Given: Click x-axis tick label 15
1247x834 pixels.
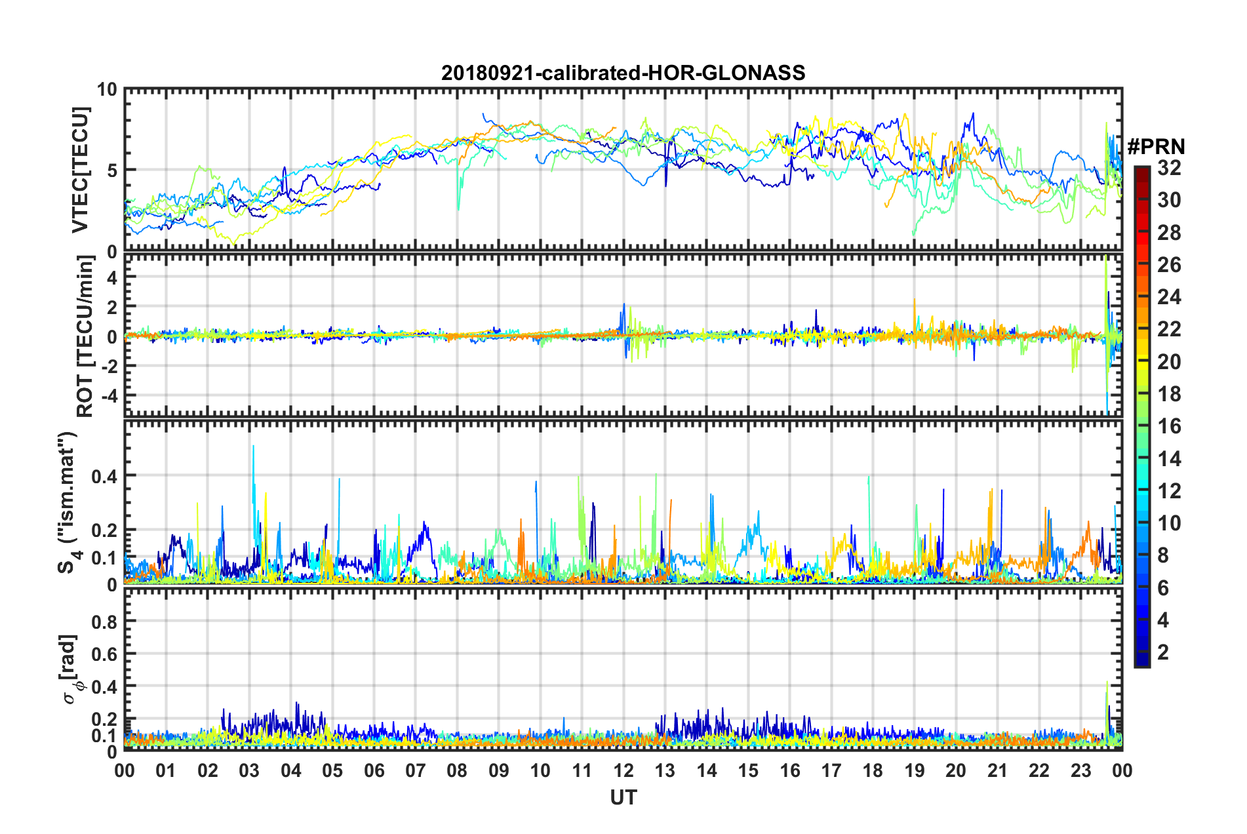Looking at the screenshot, I should pyautogui.click(x=748, y=770).
